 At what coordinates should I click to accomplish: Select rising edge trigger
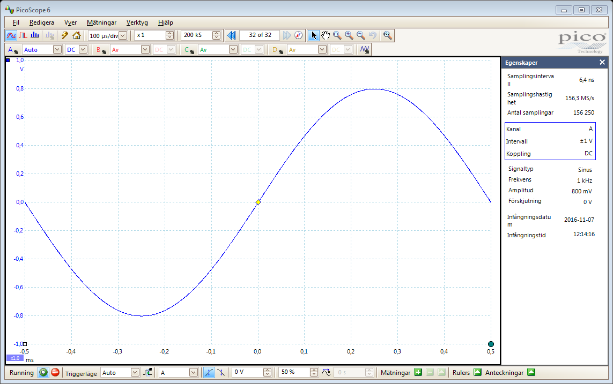209,372
